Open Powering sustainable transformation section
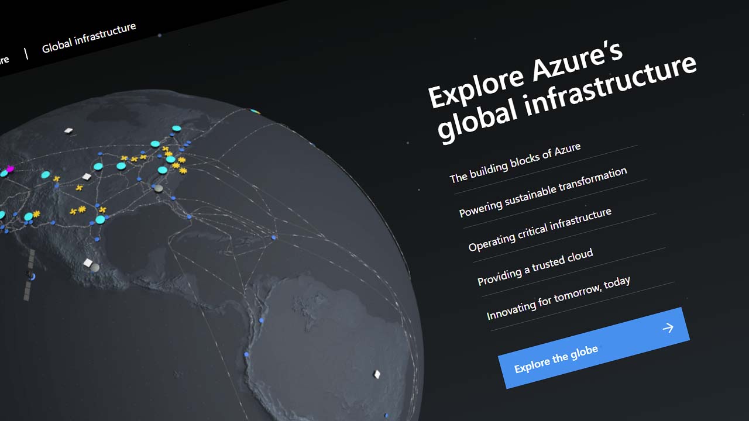749x421 pixels. [542, 192]
